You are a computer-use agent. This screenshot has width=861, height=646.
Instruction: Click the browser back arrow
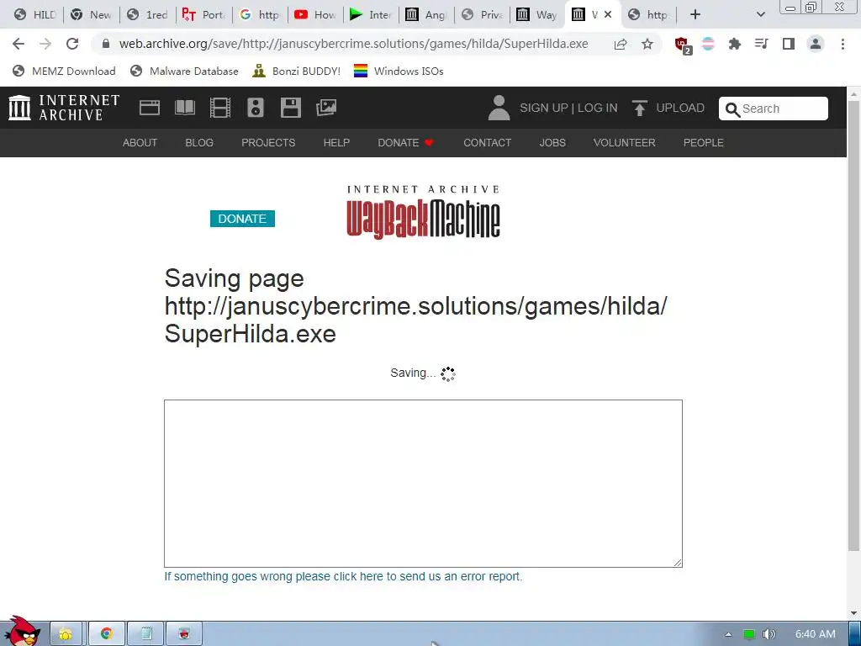pyautogui.click(x=18, y=44)
